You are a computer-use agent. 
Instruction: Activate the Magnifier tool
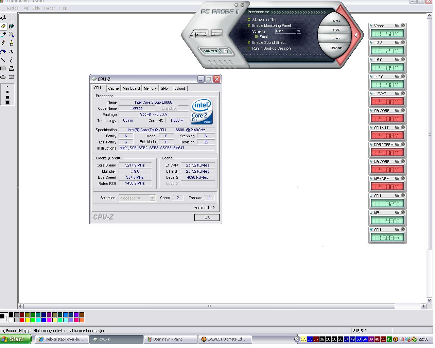(11, 34)
